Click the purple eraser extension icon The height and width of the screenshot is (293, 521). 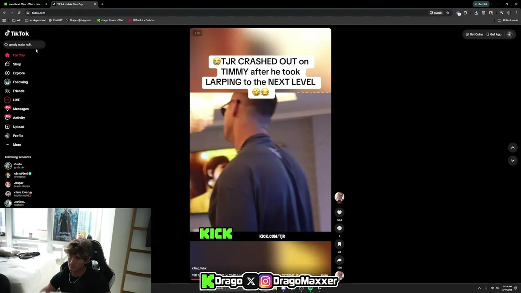458,13
